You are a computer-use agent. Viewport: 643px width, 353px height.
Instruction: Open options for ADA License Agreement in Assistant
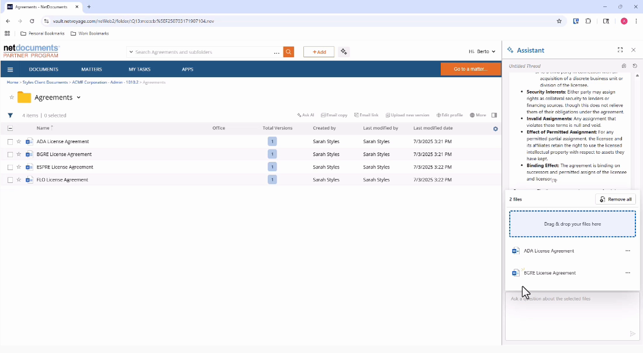coord(627,251)
